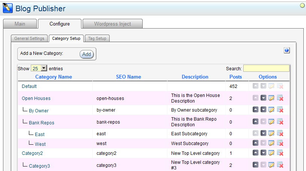
Task: Click the Add category button
Action: 86,54
